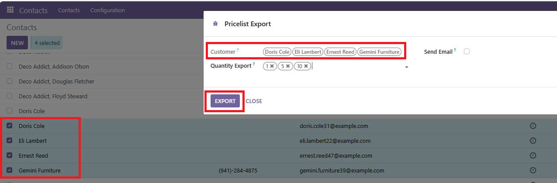Viewport: 557px width, 183px height.
Task: Remove the quantity tag 5
Action: point(288,66)
